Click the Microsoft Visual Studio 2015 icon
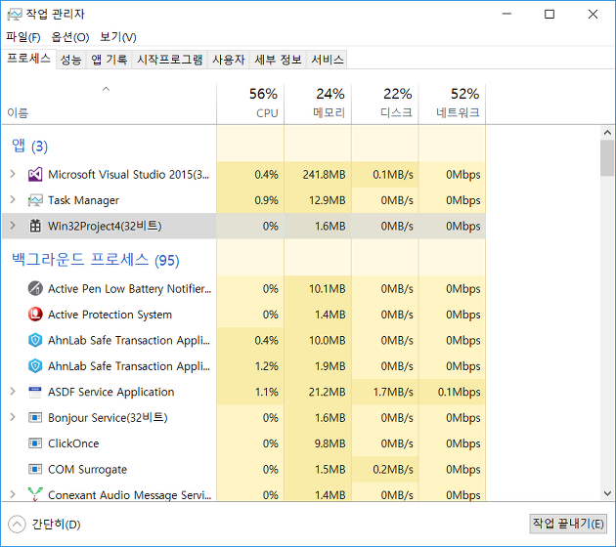 [x=35, y=174]
